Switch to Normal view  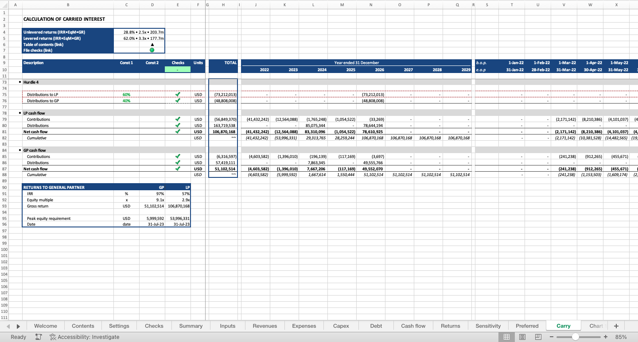click(506, 337)
